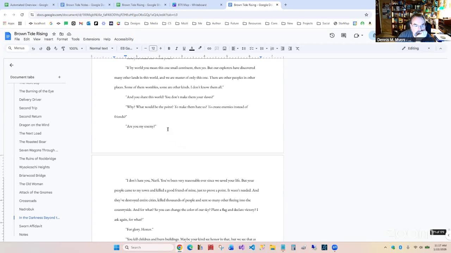451x253 pixels.
Task: Click the Increase indent icon
Action: pyautogui.click(x=290, y=48)
